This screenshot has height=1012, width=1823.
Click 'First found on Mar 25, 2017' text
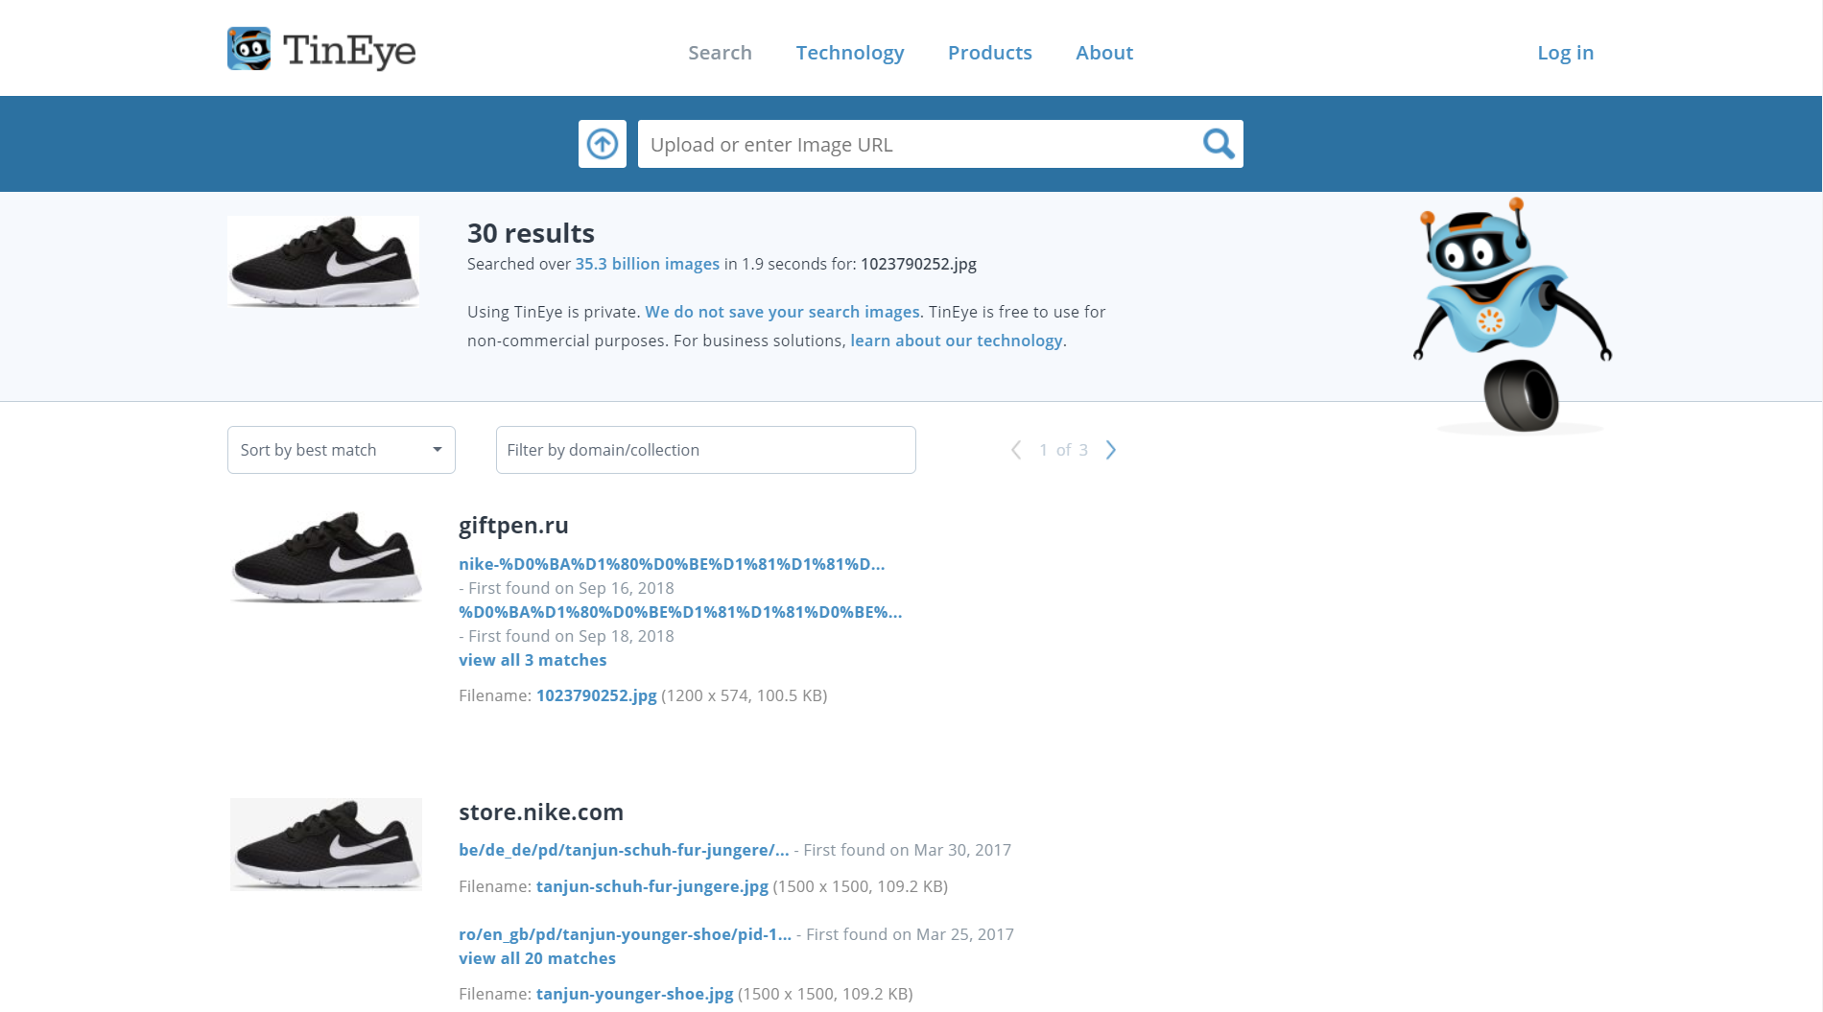click(910, 934)
